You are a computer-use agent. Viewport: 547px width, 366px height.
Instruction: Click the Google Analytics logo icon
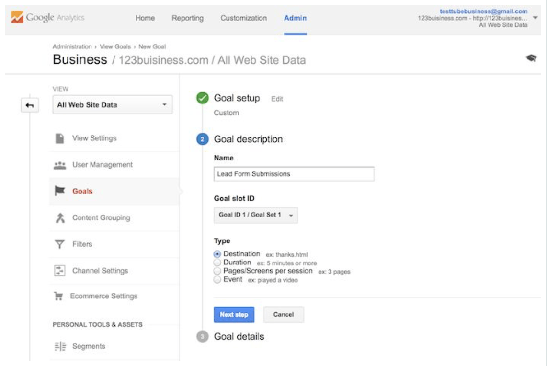[x=17, y=18]
